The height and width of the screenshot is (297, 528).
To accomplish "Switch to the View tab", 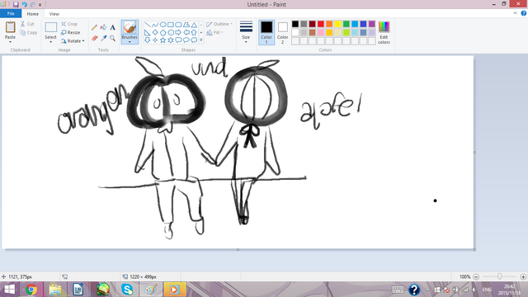I will (x=54, y=14).
